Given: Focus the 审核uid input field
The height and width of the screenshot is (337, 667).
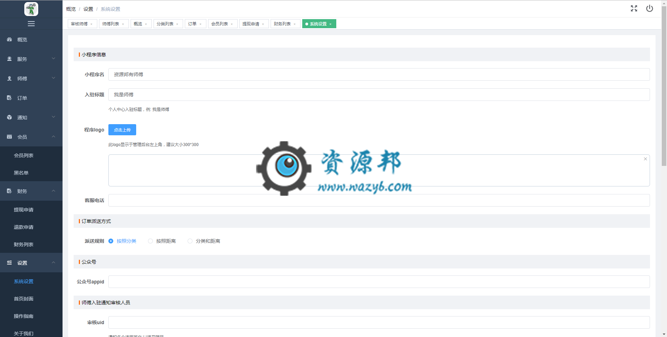Looking at the screenshot, I should tap(379, 322).
